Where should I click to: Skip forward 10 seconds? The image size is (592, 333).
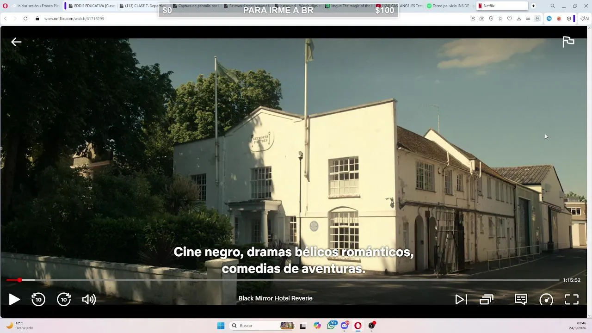click(64, 300)
